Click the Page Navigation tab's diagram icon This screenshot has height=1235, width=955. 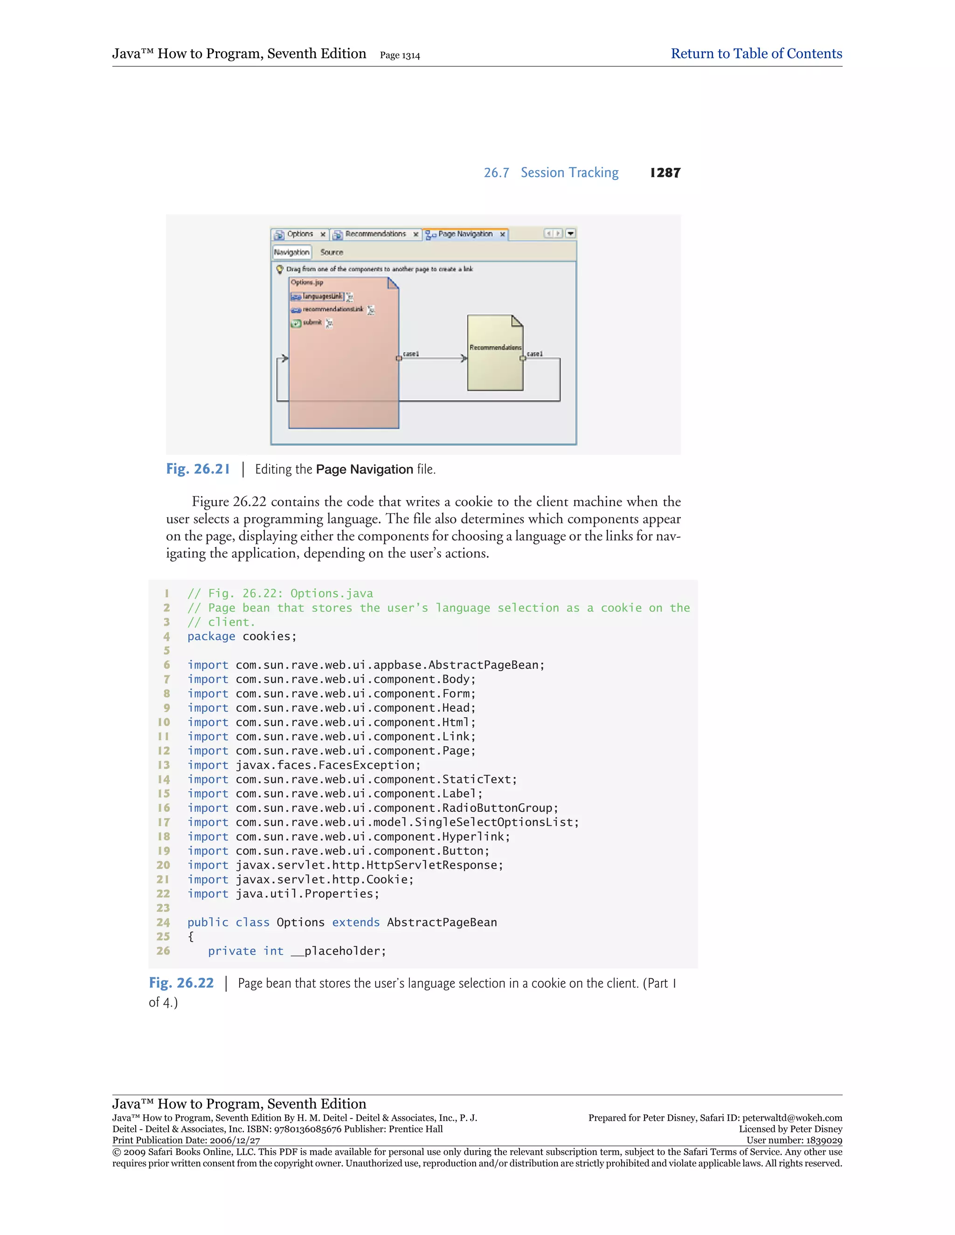click(x=430, y=235)
